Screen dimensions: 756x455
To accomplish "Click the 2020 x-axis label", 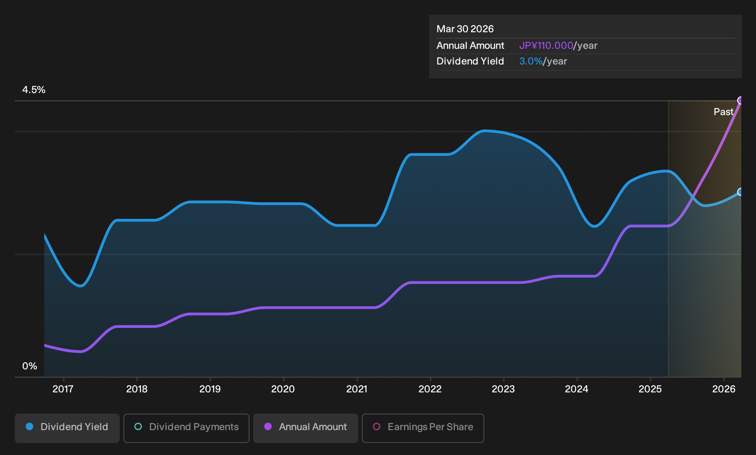I will click(283, 389).
